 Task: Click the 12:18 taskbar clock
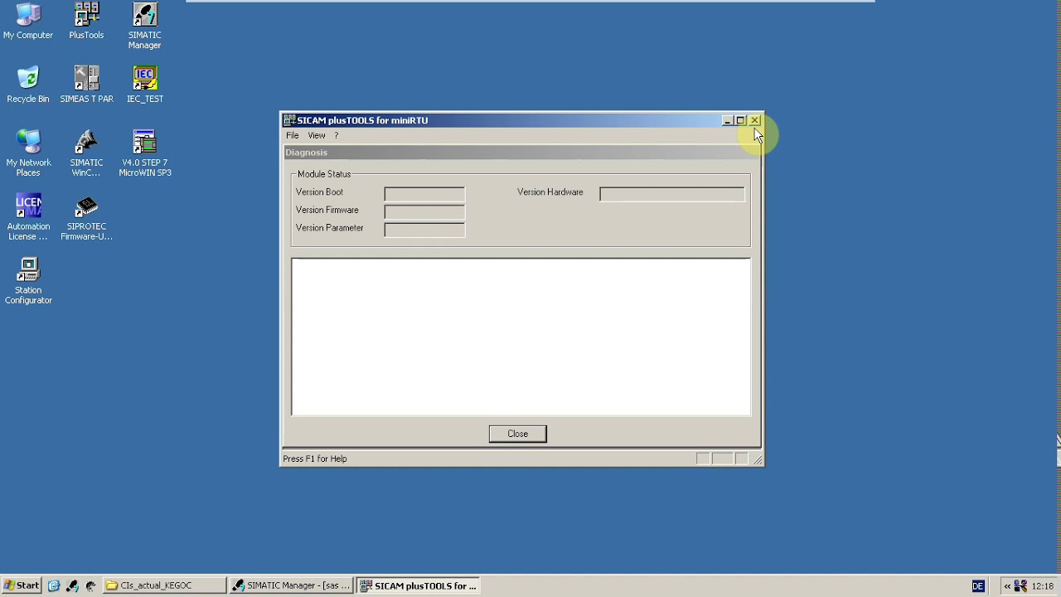[1043, 586]
